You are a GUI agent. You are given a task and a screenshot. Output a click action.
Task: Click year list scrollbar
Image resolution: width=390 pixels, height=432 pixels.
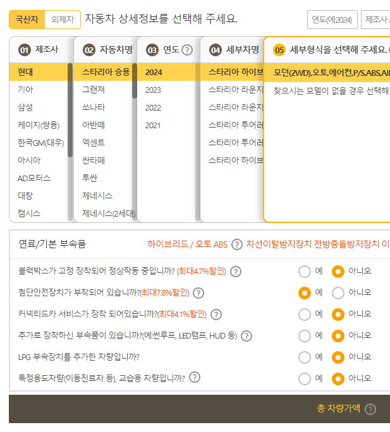click(198, 142)
